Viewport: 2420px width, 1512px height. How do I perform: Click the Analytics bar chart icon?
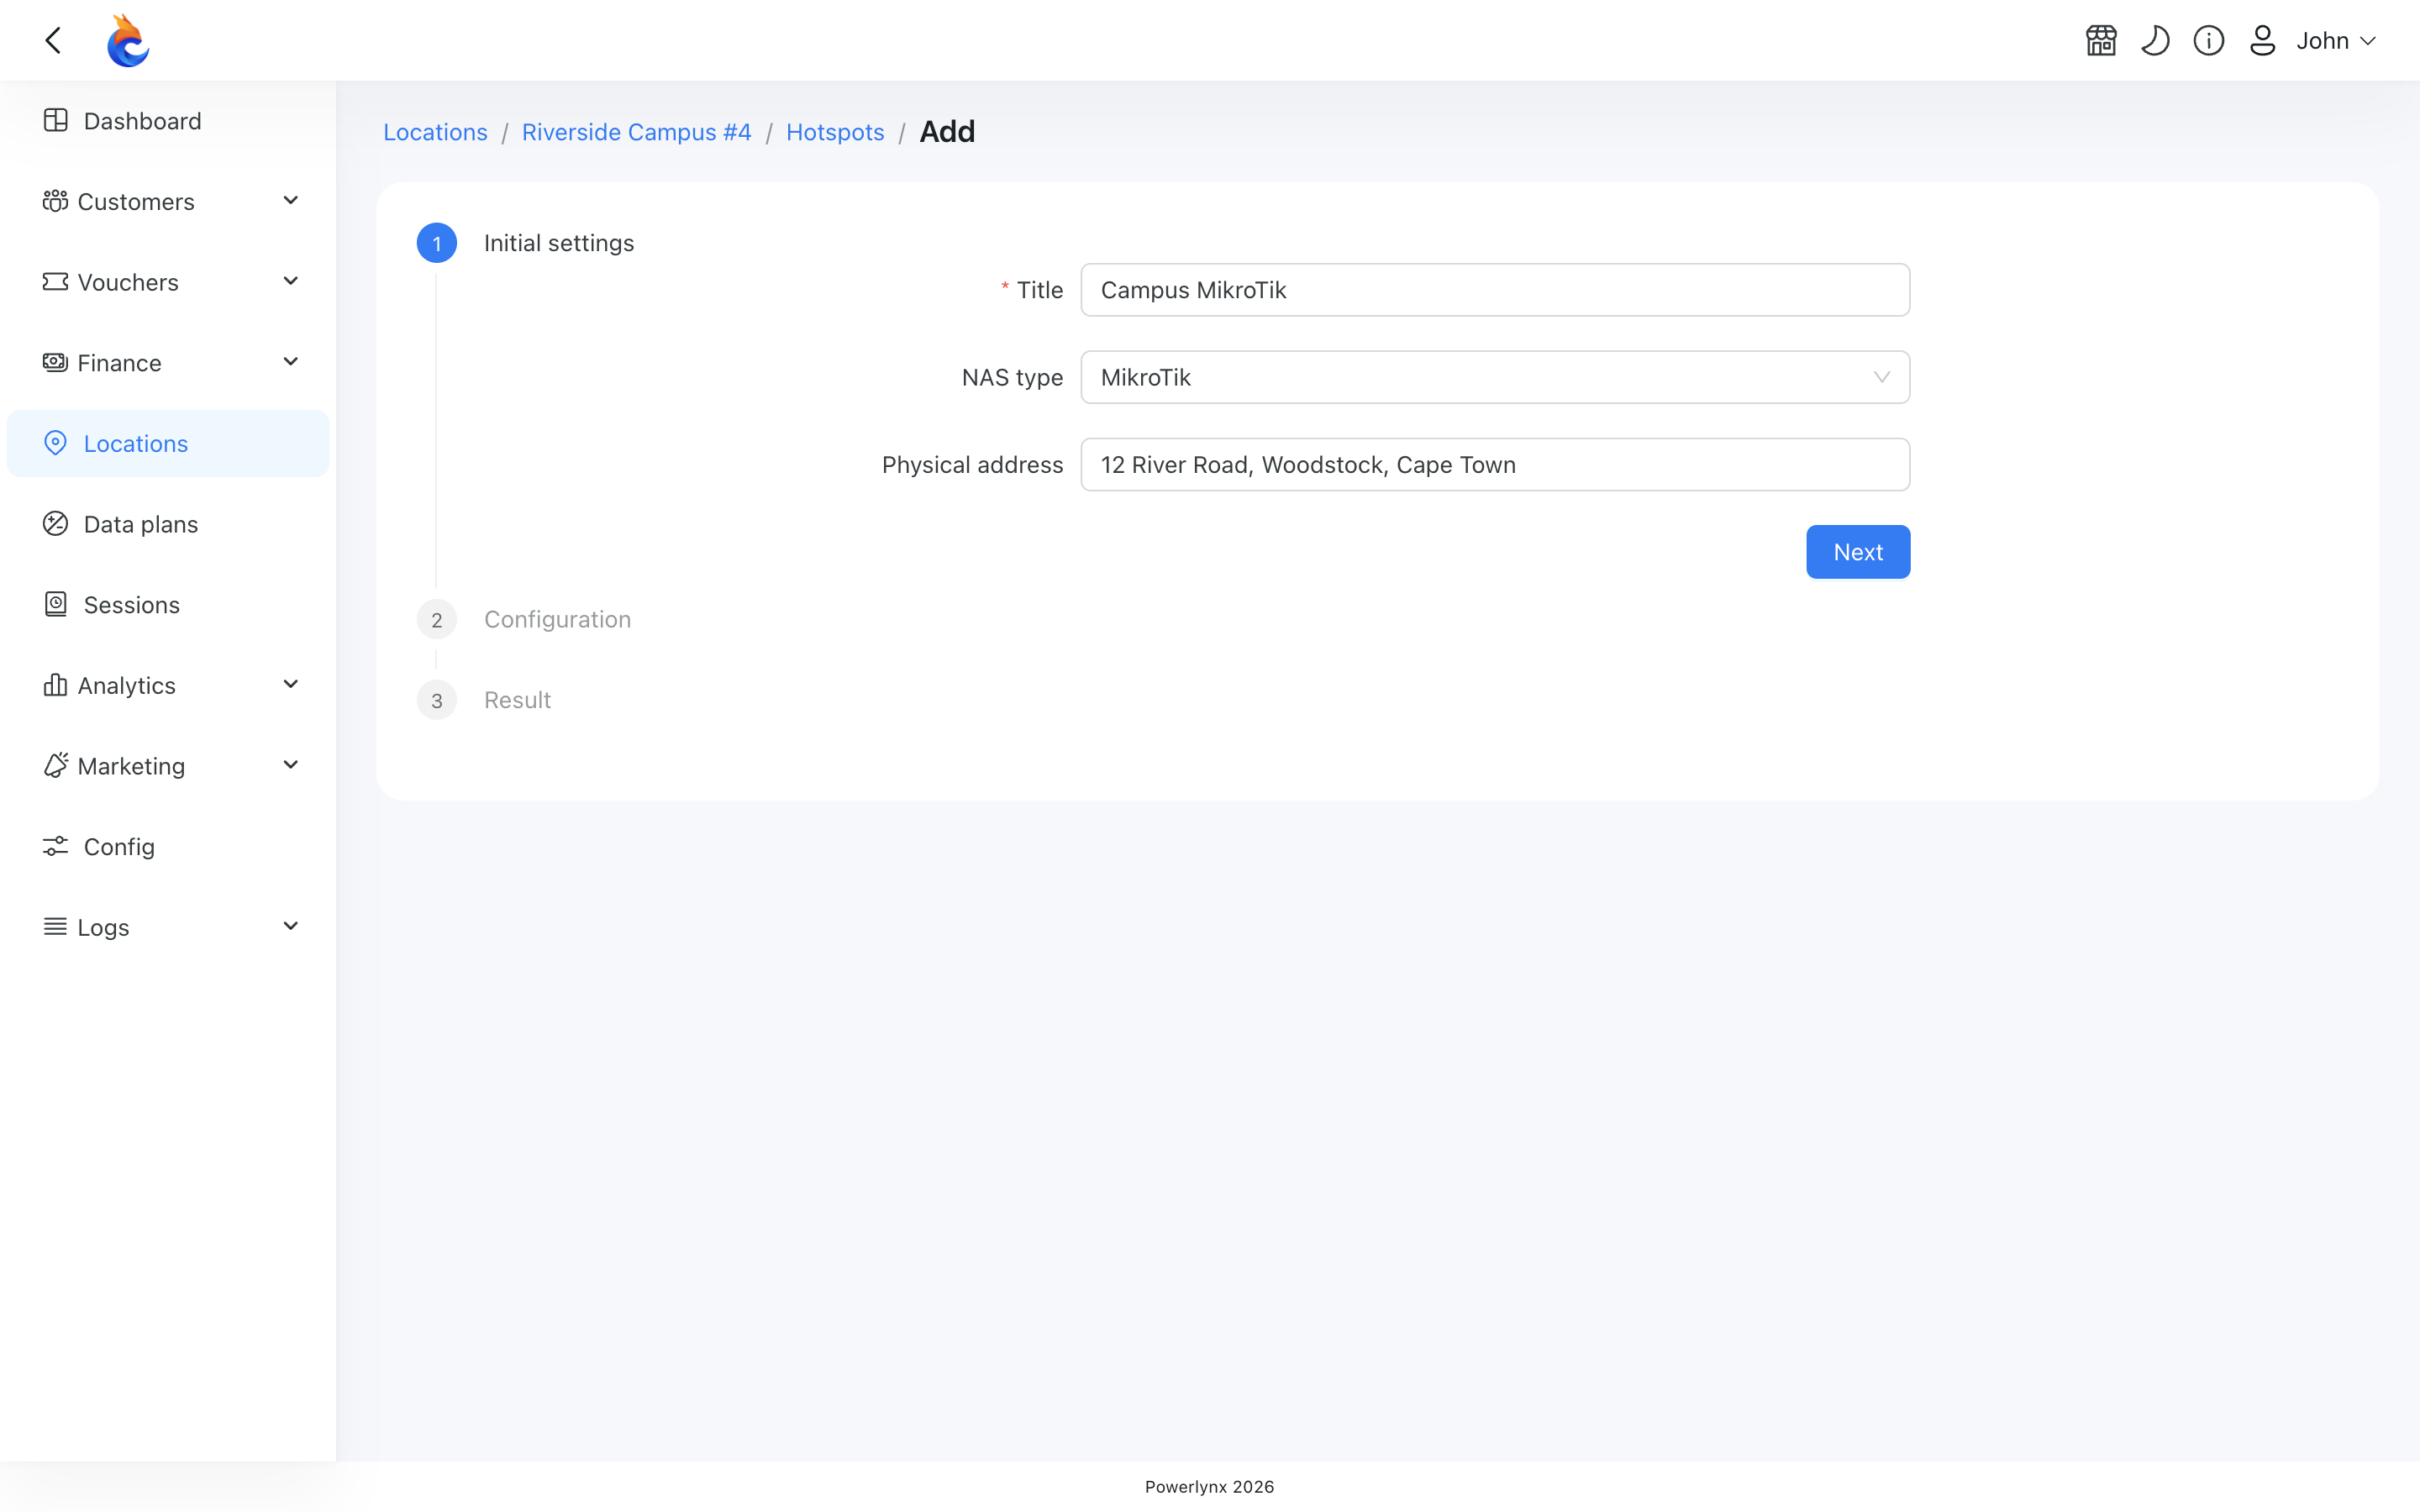click(x=55, y=685)
